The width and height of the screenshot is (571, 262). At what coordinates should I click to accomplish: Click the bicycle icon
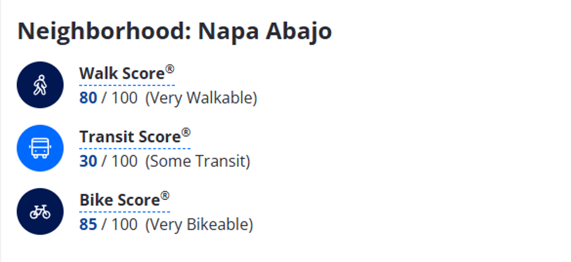[x=40, y=212]
